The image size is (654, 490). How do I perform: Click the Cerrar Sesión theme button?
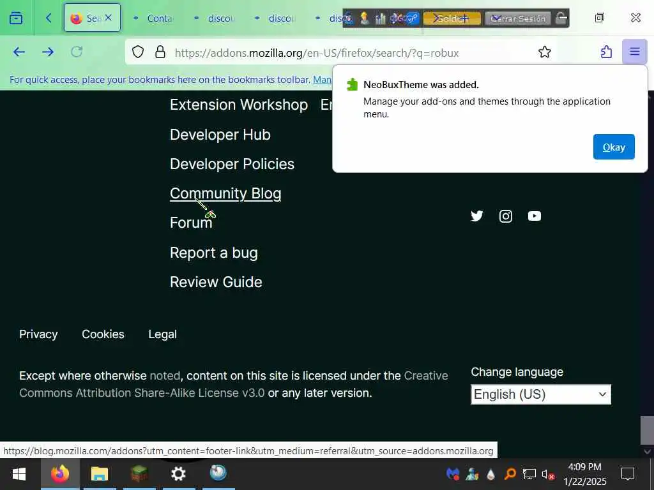click(517, 19)
